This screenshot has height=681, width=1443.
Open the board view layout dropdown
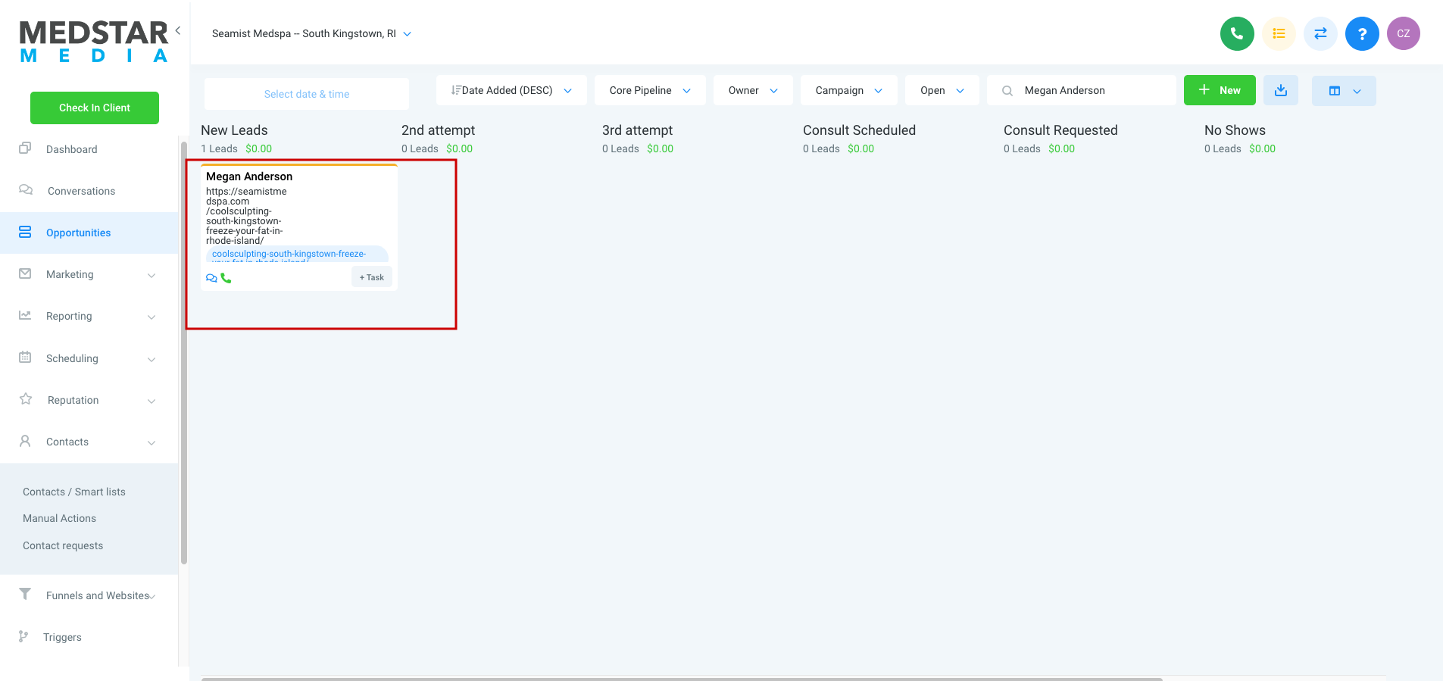tap(1344, 91)
